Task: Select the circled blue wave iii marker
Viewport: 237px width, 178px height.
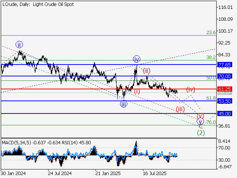Action: click(123, 104)
